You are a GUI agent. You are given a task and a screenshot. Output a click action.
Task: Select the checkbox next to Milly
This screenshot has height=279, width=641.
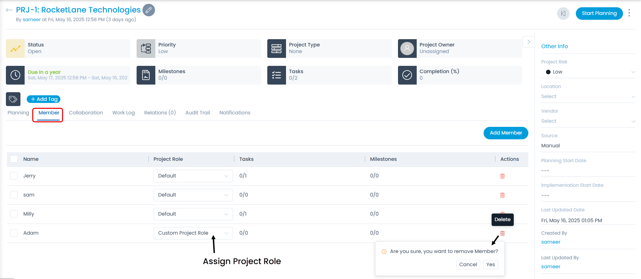pyautogui.click(x=14, y=214)
